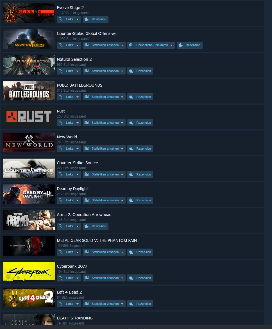Click the bar-chart icon in CS:GO's Persönliche Spieldaten
This screenshot has width=272, height=329.
(x=131, y=45)
